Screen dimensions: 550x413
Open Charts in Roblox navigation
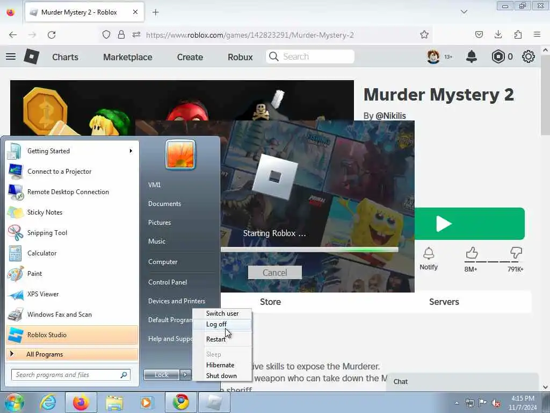65,57
